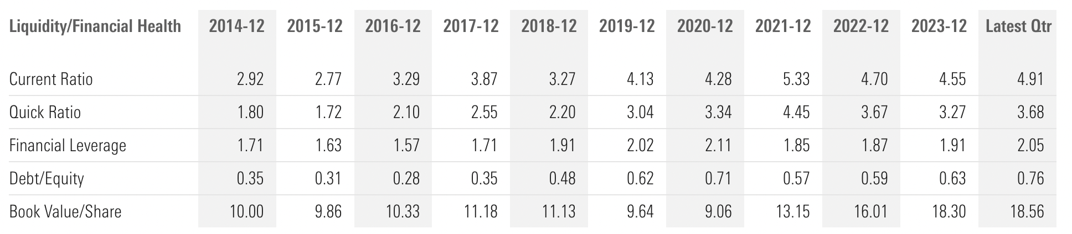Select the Quick Ratio row label

click(x=45, y=112)
